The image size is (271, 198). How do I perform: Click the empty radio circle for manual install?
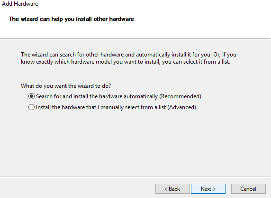pyautogui.click(x=31, y=107)
